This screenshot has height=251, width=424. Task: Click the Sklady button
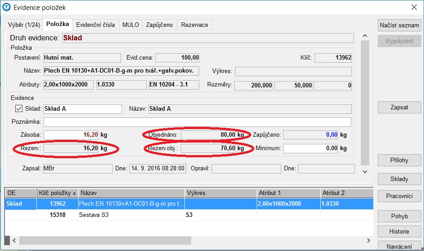point(399,179)
